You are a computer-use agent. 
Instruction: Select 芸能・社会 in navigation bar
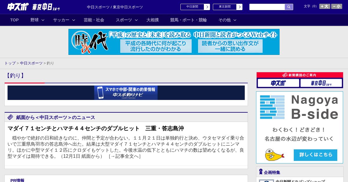[x=94, y=20]
